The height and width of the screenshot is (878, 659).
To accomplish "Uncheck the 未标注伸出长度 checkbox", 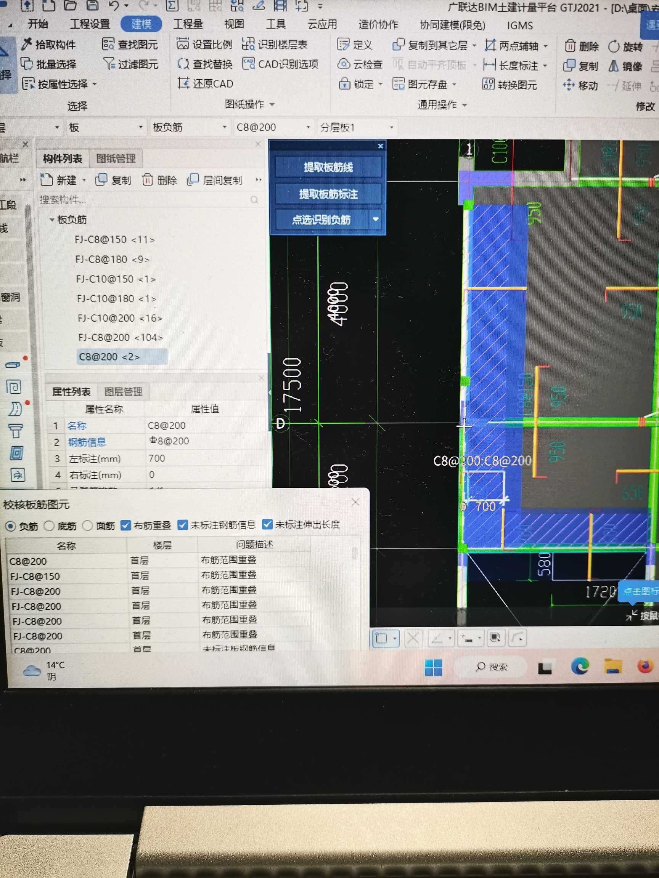I will click(267, 524).
